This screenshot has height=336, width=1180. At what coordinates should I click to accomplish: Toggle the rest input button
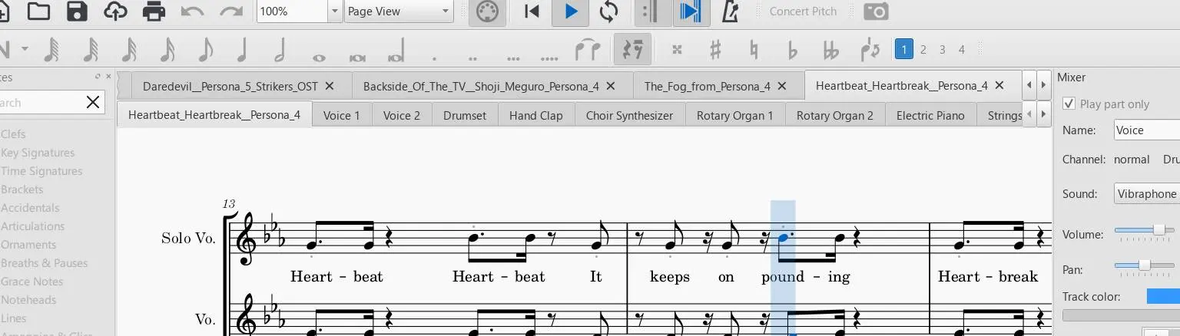[633, 50]
